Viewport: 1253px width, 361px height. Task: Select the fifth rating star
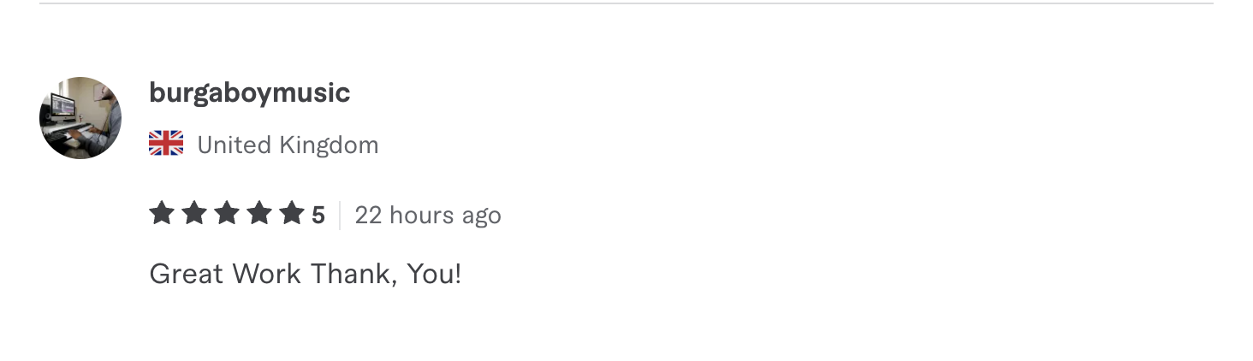tap(292, 213)
